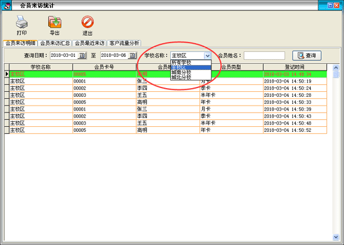Click the 会员卡号 column header
Viewport: 344px width, 245px height.
[104, 67]
